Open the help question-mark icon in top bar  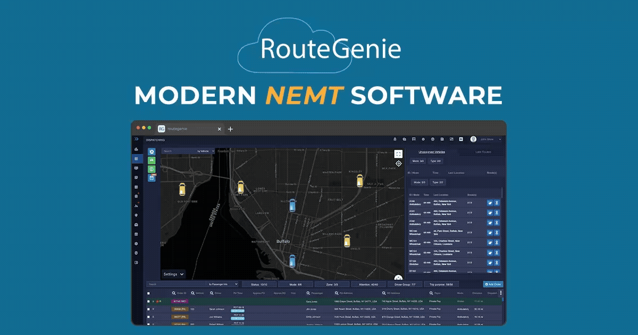click(432, 139)
